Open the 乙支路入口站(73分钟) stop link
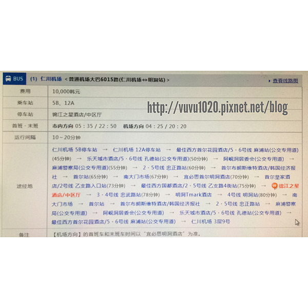308x308 pixels. tap(89, 186)
